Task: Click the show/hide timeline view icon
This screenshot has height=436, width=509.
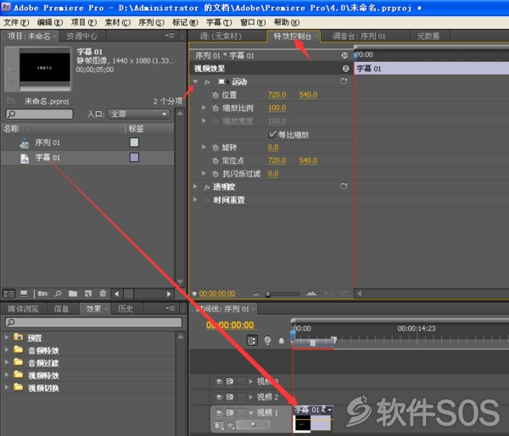Action: 344,55
